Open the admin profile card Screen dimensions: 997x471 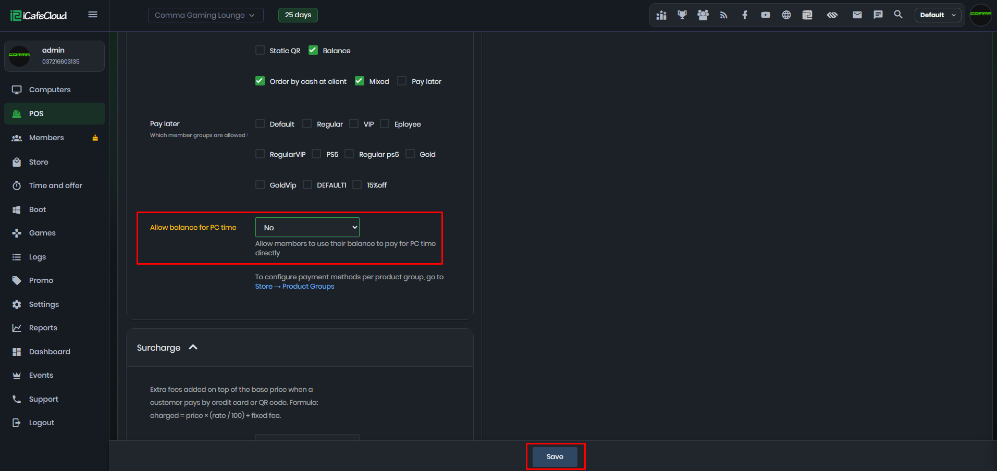pyautogui.click(x=54, y=56)
